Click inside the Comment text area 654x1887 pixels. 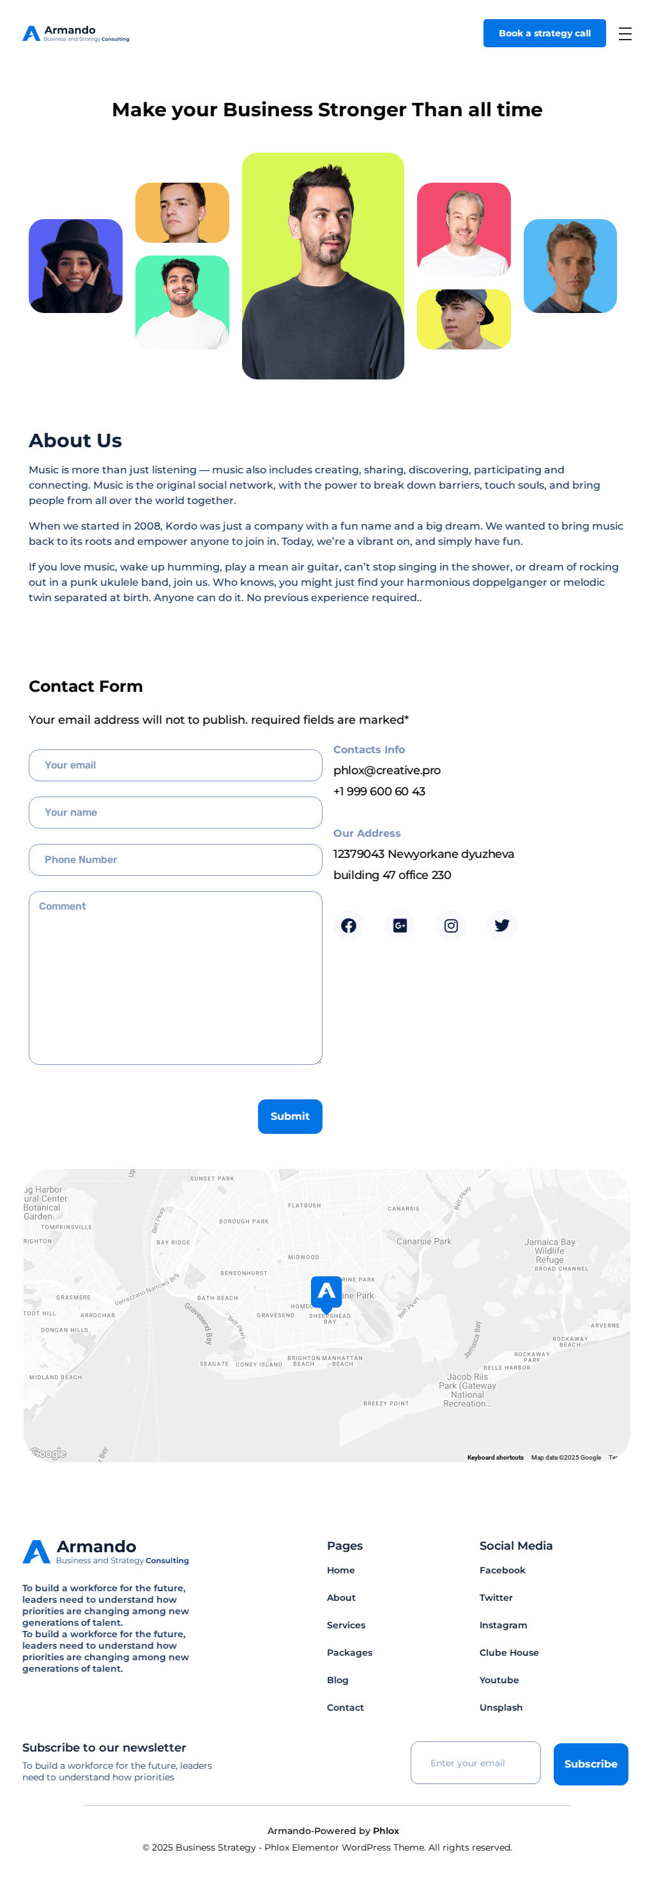(x=175, y=977)
